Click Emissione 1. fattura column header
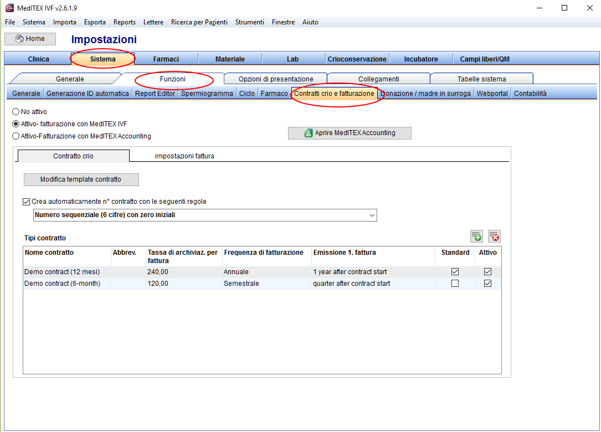This screenshot has width=601, height=432. click(373, 256)
